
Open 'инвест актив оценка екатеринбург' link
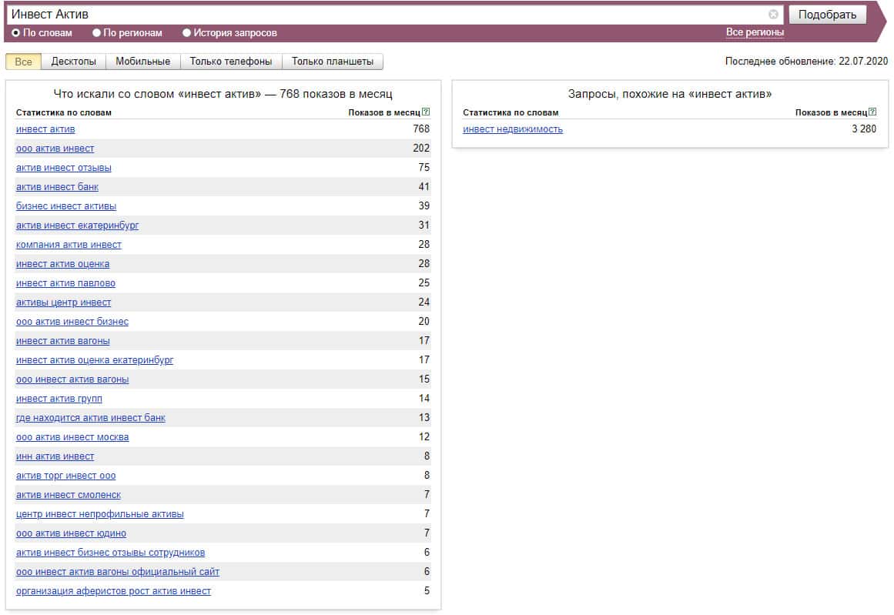tap(95, 360)
